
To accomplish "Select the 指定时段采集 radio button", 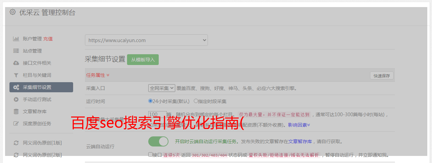I will point(196,101).
